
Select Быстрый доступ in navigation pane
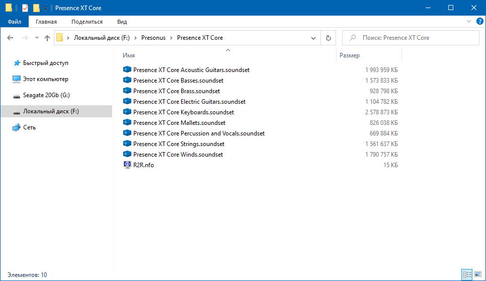46,63
